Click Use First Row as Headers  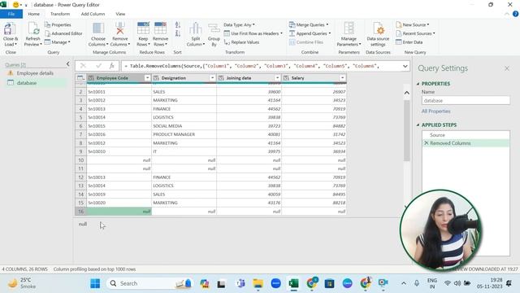253,33
